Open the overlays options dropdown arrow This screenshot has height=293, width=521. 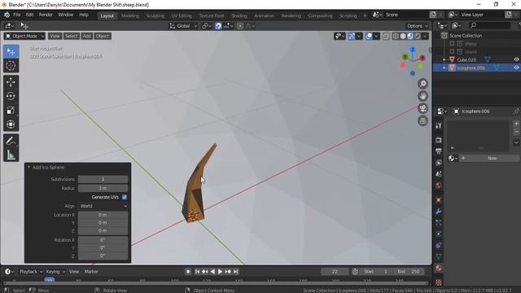[x=376, y=36]
